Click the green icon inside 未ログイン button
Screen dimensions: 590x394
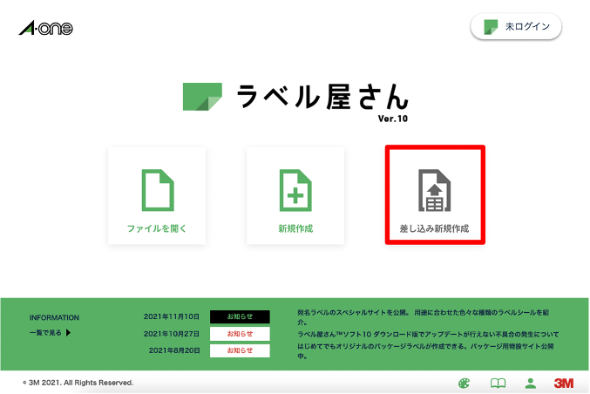(491, 27)
